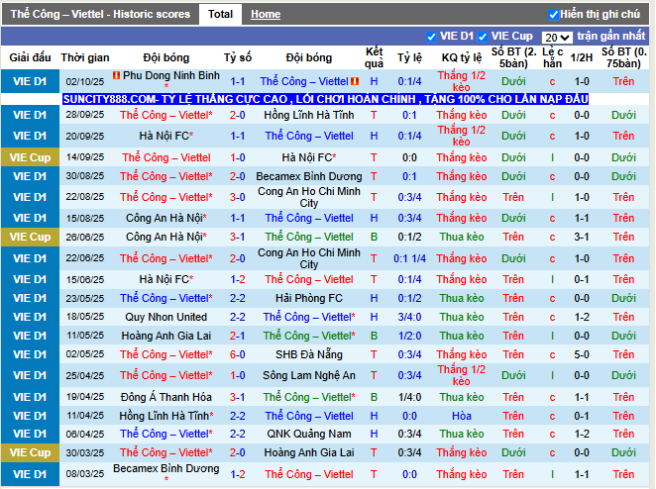Image resolution: width=656 pixels, height=489 pixels.
Task: Click the '1/2H' column header
Action: point(582,57)
